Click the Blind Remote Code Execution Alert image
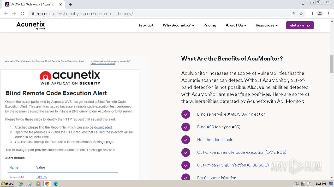Screen dimensions: 334x187 [x=74, y=118]
